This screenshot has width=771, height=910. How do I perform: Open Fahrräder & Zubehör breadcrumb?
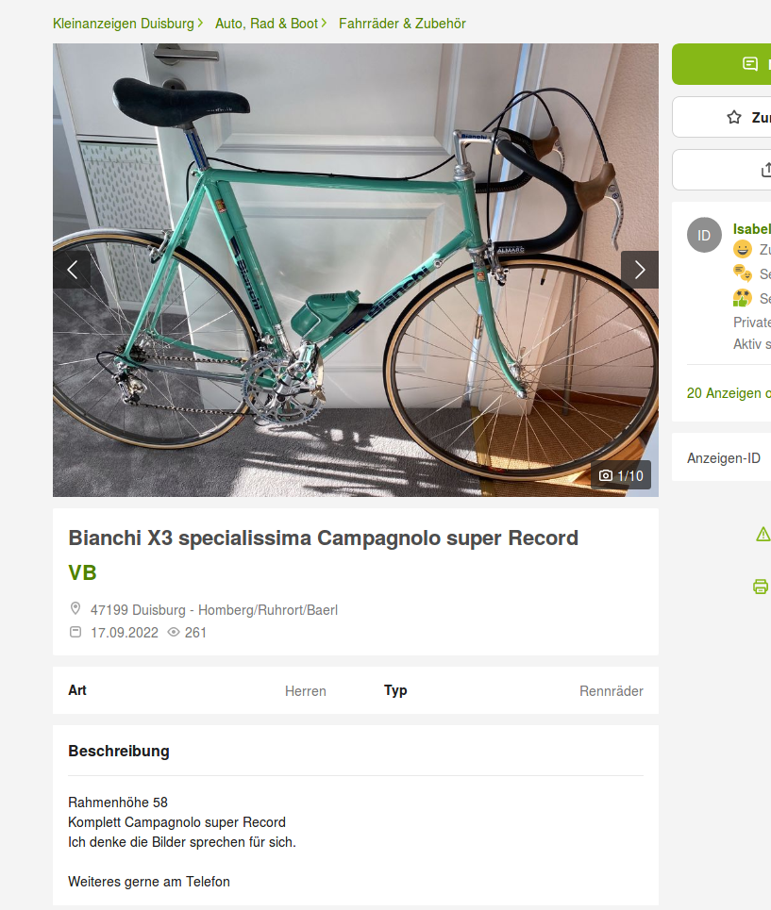[x=402, y=24]
